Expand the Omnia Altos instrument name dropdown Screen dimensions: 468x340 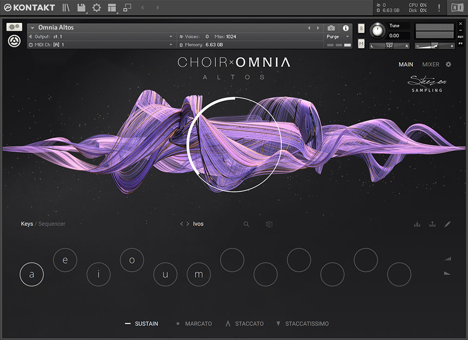pos(32,28)
